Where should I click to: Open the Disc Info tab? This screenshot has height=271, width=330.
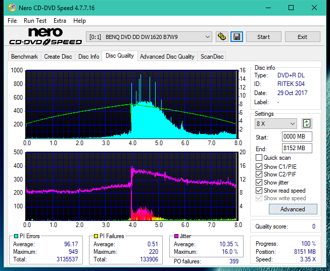88,57
